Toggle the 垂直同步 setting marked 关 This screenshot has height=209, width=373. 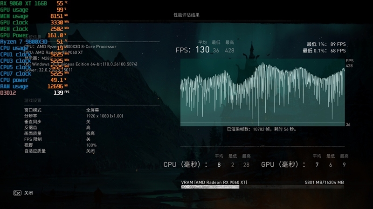pos(88,122)
